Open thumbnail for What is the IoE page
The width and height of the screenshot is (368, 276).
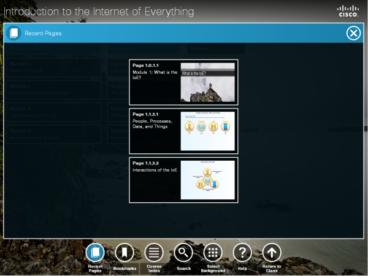click(x=208, y=82)
